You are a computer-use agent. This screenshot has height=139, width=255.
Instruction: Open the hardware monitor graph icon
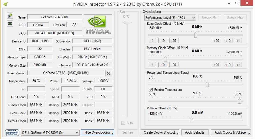[x=10, y=24]
